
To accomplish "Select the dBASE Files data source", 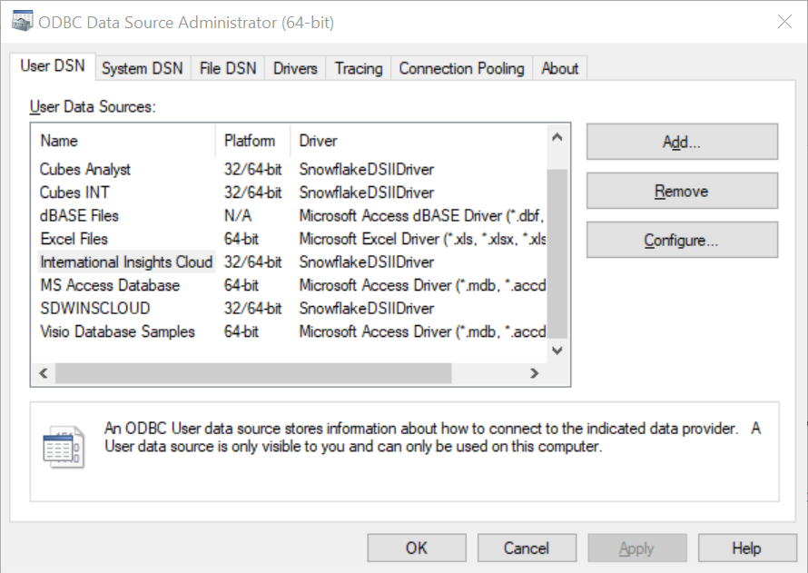I will click(79, 215).
